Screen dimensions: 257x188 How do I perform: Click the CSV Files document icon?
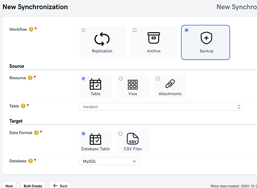point(133,138)
